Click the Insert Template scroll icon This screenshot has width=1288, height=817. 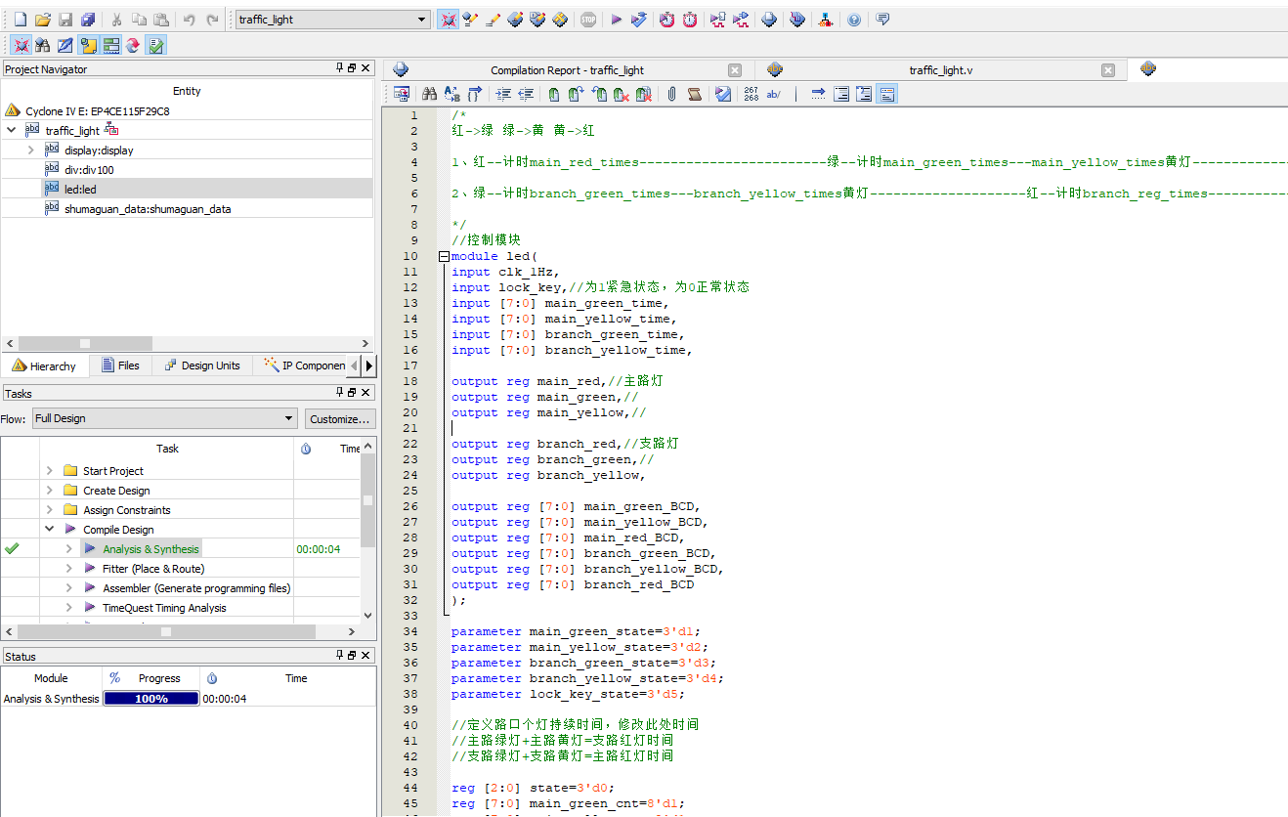pos(694,94)
